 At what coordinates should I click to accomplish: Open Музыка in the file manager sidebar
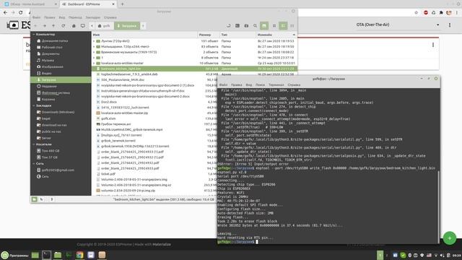click(x=48, y=61)
